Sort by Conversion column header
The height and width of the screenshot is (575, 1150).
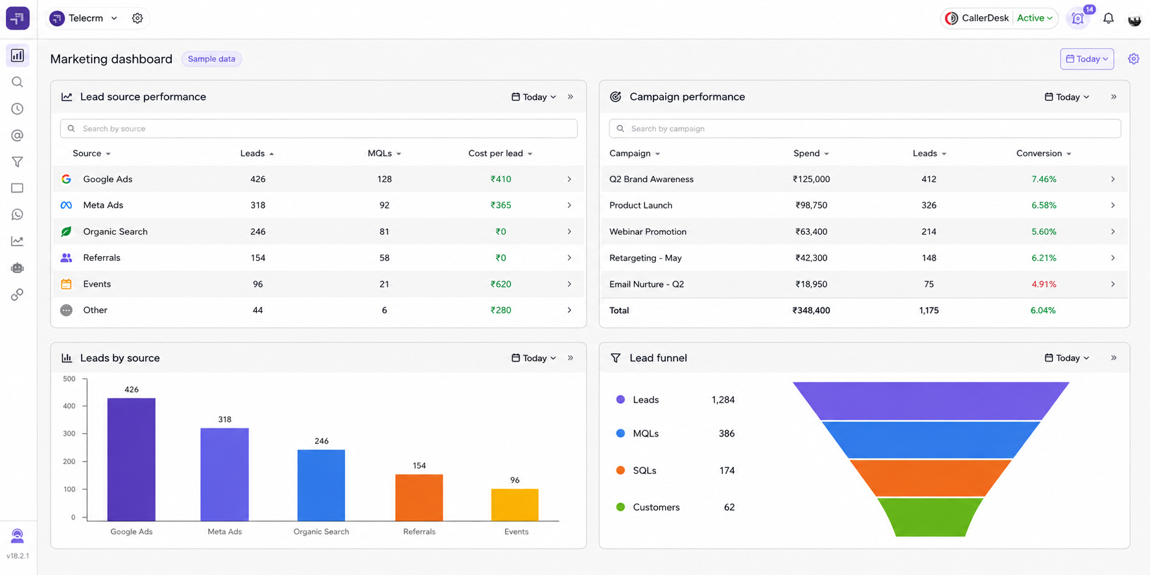1044,154
